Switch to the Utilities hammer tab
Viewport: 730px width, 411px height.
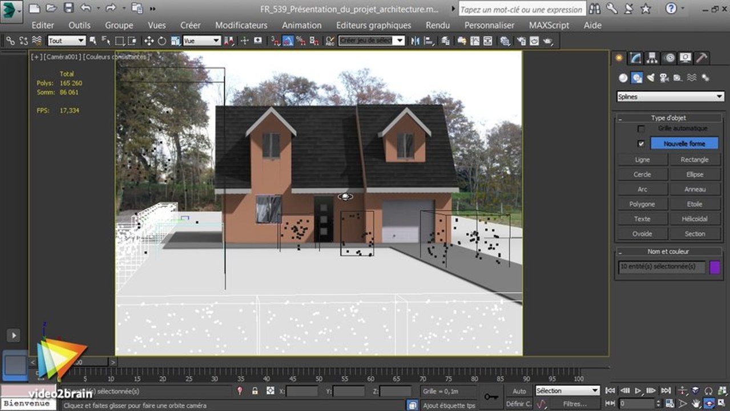pos(702,58)
